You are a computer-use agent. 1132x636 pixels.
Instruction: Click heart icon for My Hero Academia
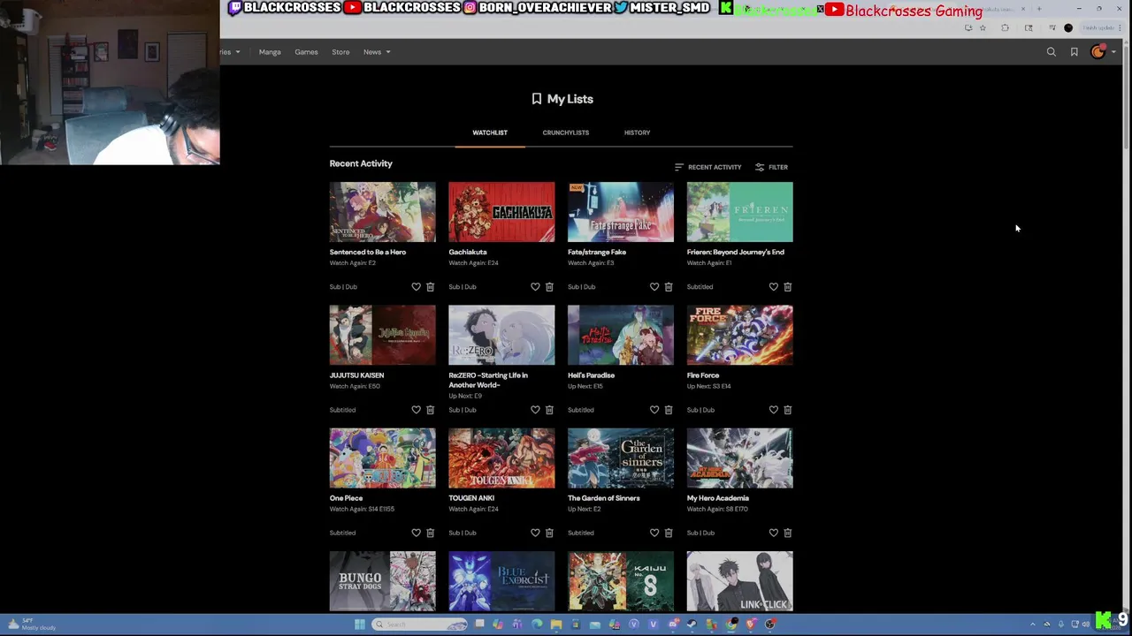click(x=774, y=533)
